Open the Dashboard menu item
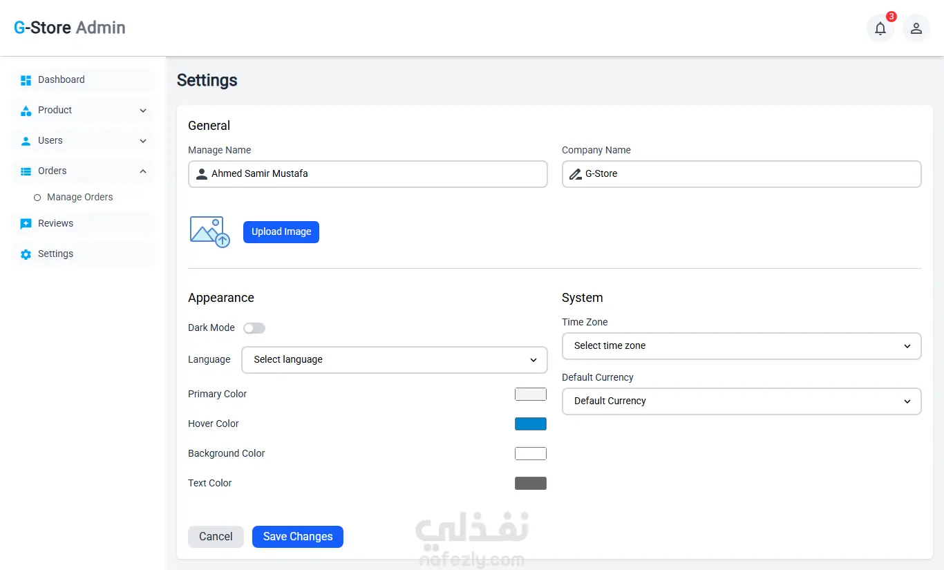944x570 pixels. point(62,80)
